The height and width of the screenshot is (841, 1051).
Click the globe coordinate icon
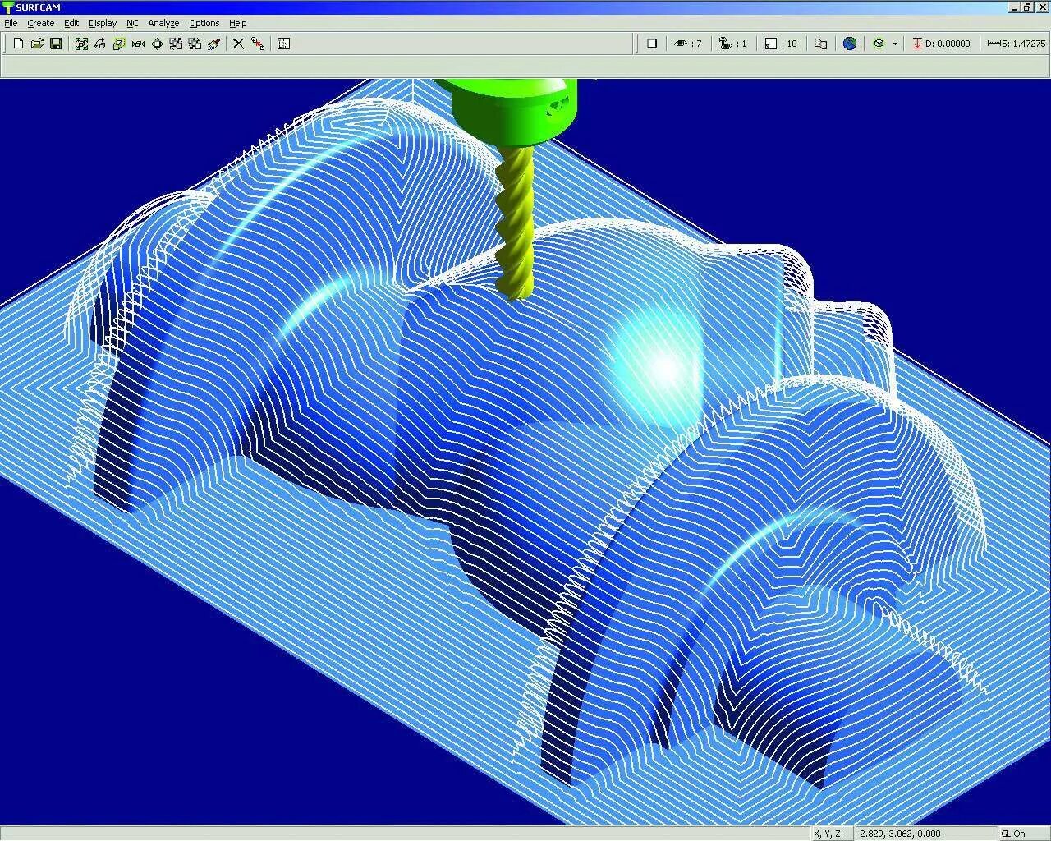850,44
